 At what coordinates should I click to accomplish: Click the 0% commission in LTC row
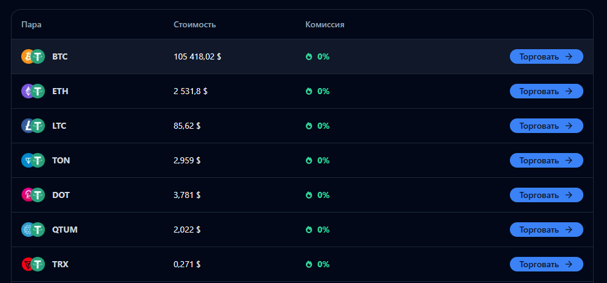pos(324,126)
